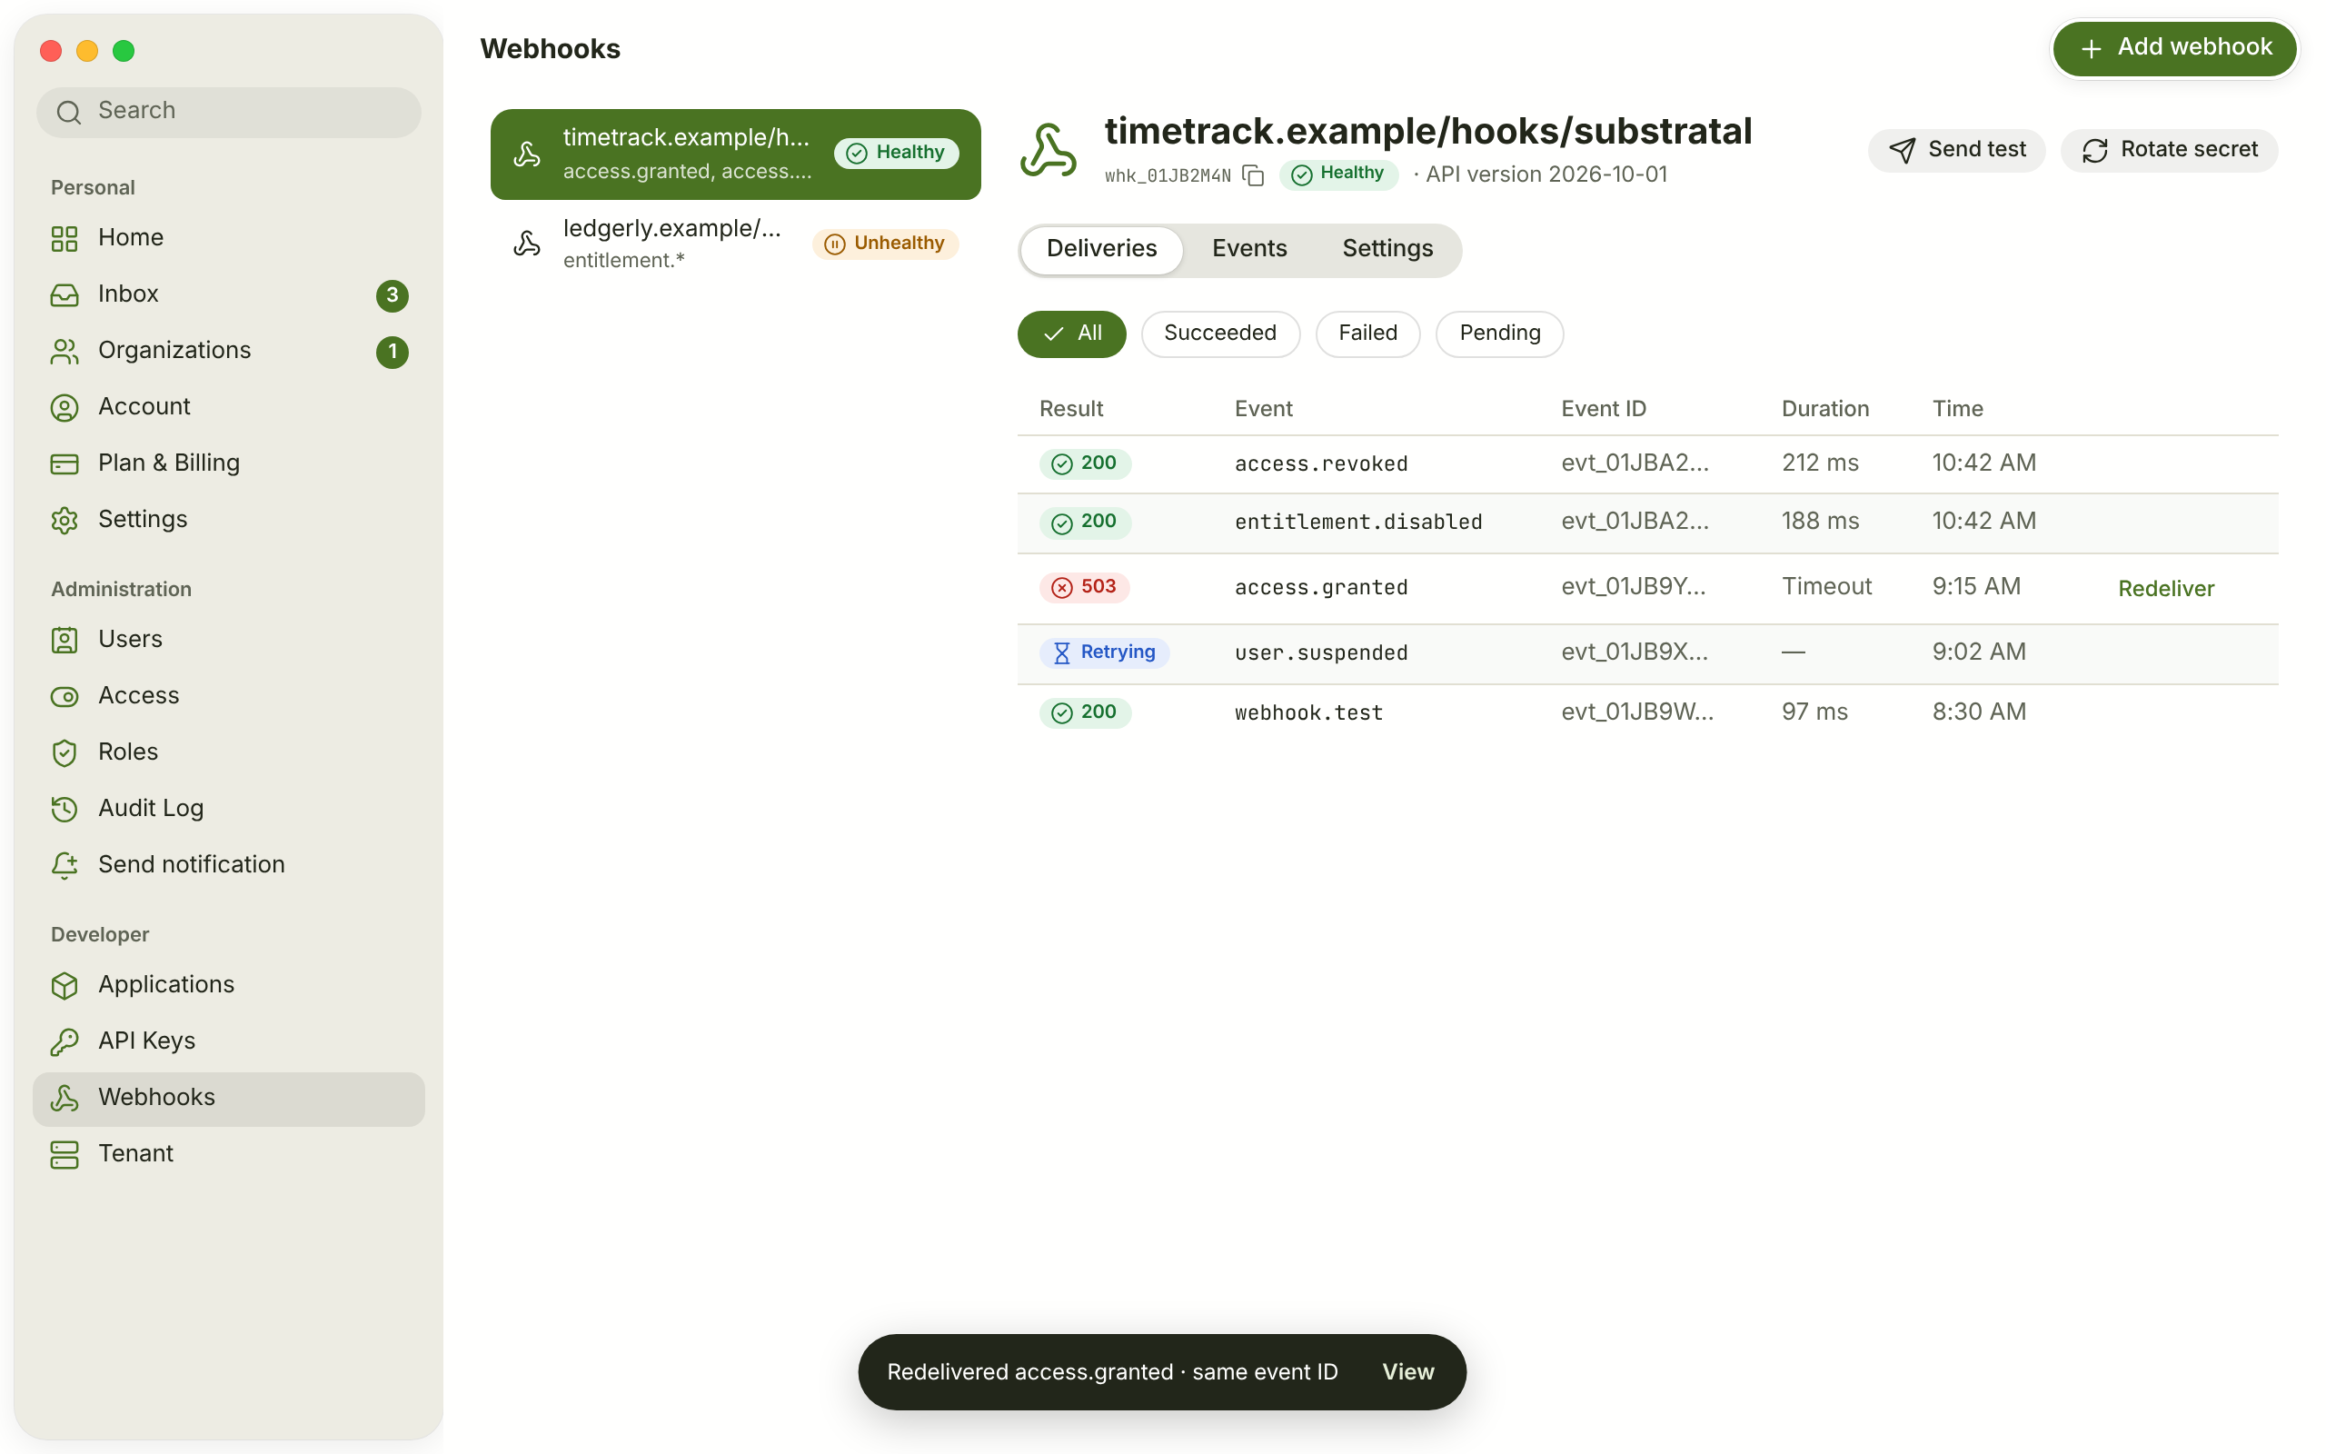Filter deliveries by All
2326x1454 pixels.
(x=1072, y=334)
